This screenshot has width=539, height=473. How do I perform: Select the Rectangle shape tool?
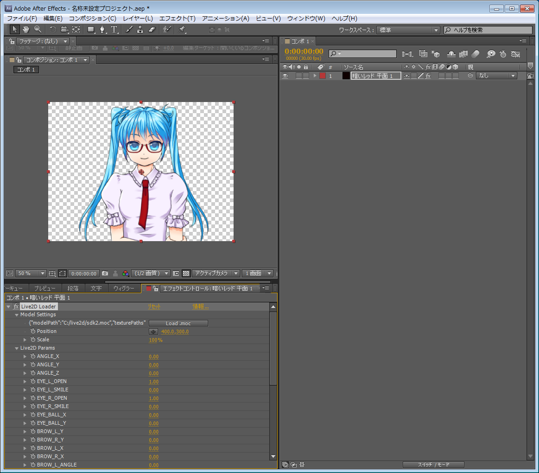(x=91, y=30)
